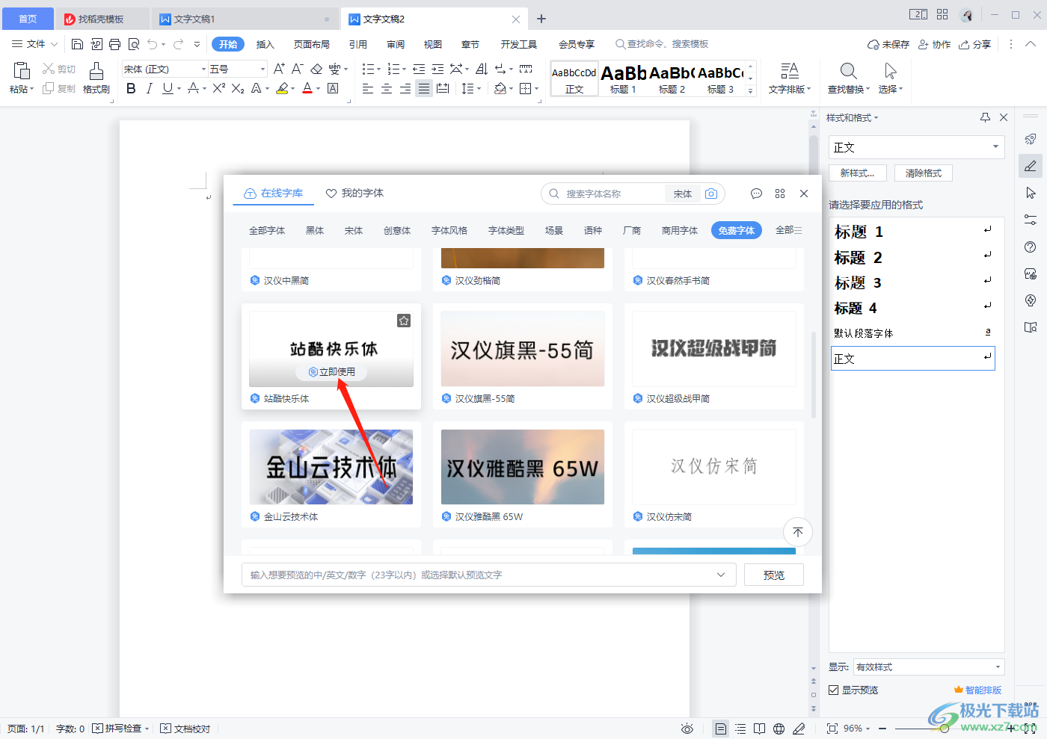Select the 汉仪旗黑-55简 font thumbnail
Image resolution: width=1047 pixels, height=739 pixels.
[x=523, y=349]
